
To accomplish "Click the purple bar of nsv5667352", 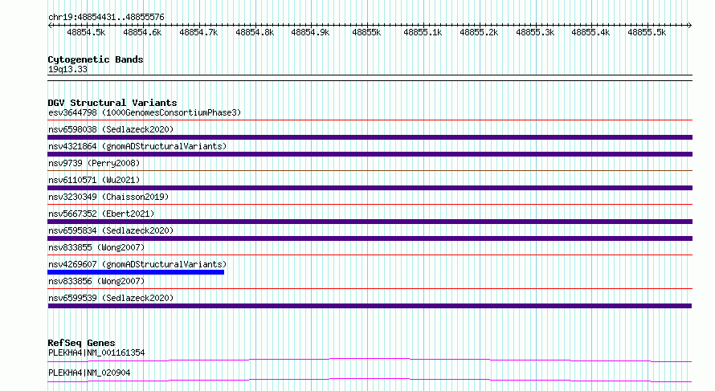I will click(x=370, y=222).
